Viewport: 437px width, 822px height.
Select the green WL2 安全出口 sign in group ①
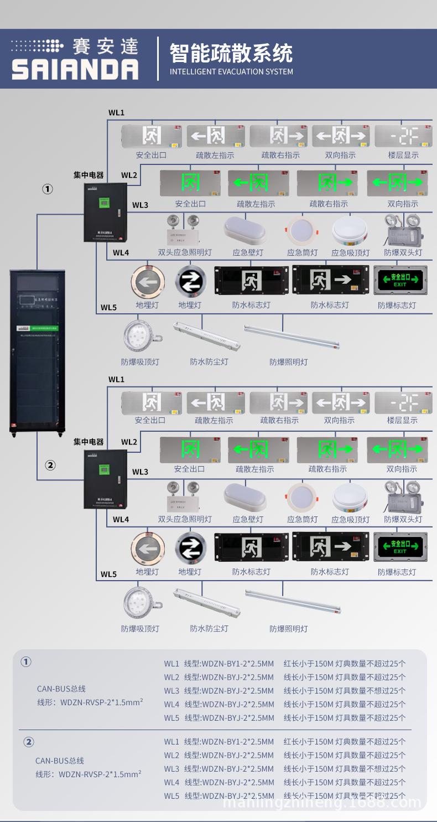pos(190,183)
